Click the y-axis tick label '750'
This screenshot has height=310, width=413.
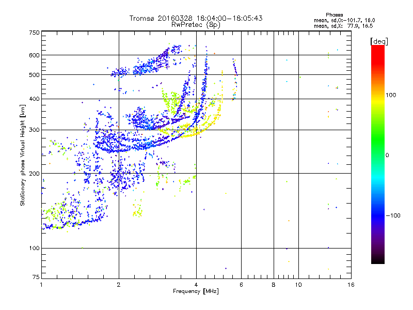coord(34,33)
